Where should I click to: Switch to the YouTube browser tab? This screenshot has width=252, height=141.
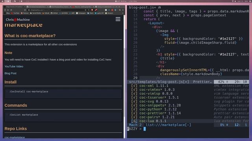point(83,7)
